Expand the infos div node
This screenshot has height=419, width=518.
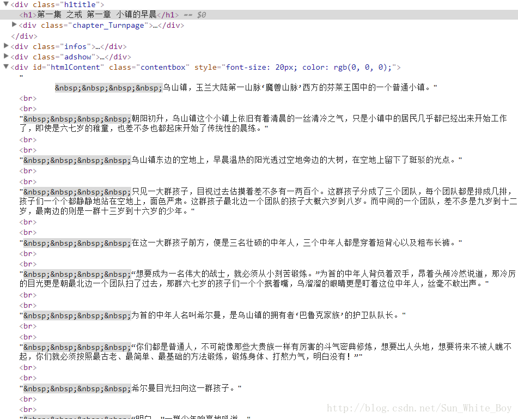point(6,45)
